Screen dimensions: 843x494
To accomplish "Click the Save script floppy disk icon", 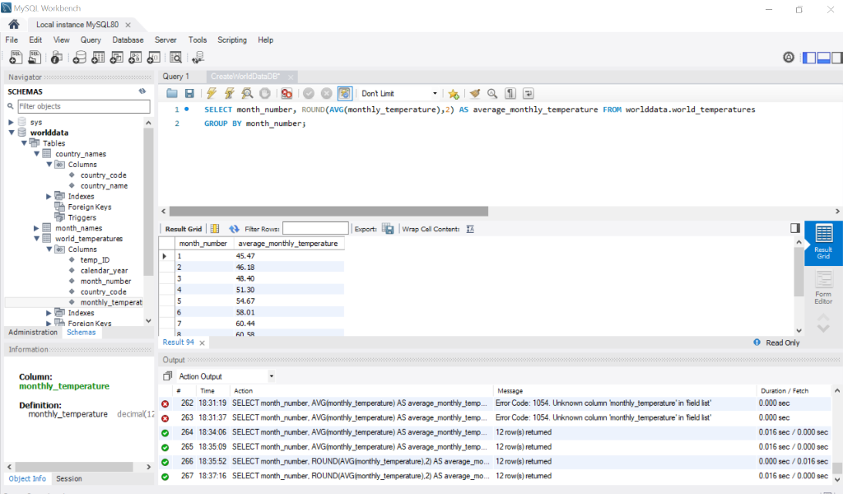I will (189, 94).
